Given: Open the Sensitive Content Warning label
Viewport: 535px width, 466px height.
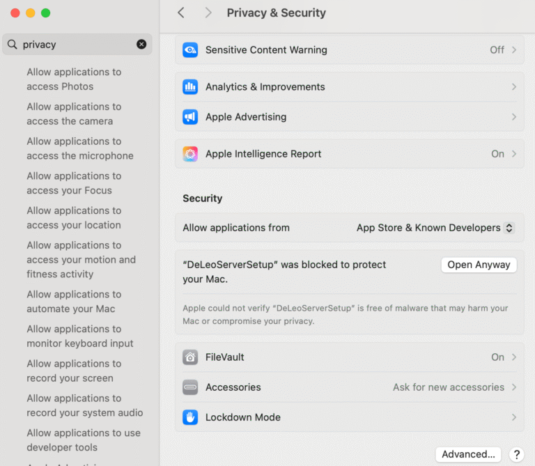Looking at the screenshot, I should tap(266, 50).
